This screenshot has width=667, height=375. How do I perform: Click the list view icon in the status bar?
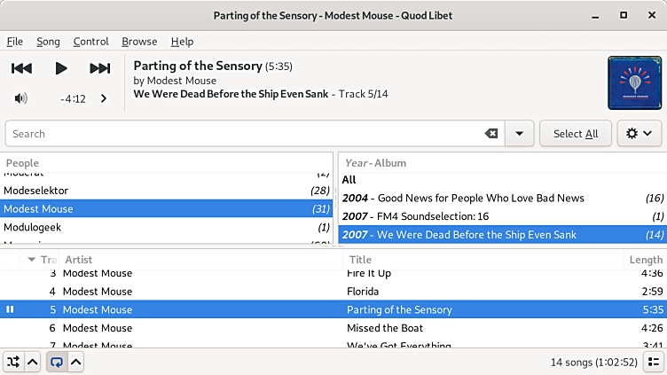[x=652, y=362]
